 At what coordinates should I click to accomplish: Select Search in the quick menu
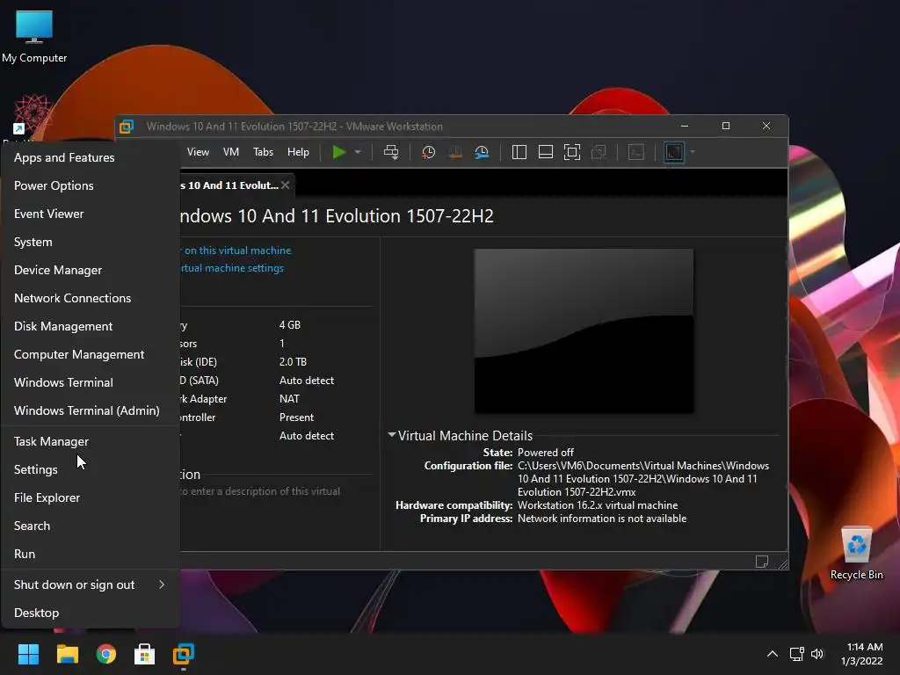91,526
